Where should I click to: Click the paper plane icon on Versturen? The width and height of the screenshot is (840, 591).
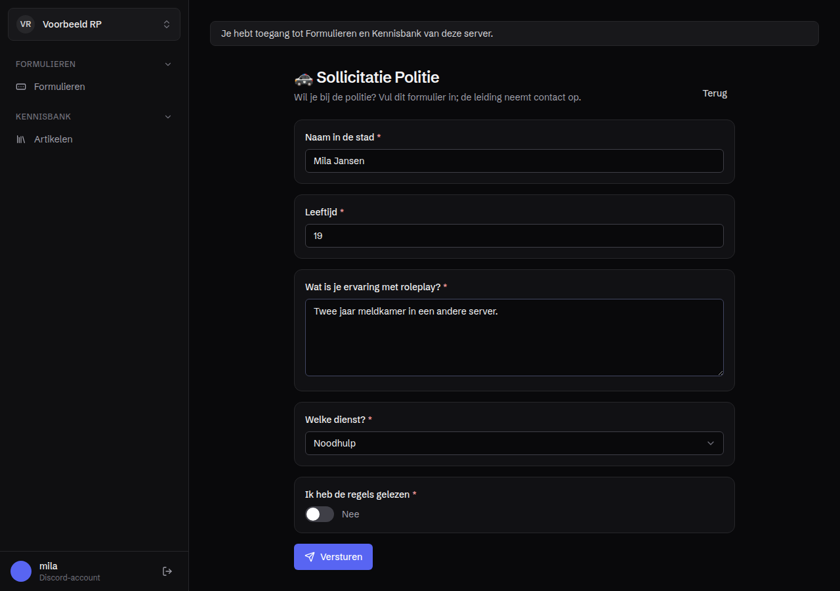(x=310, y=557)
